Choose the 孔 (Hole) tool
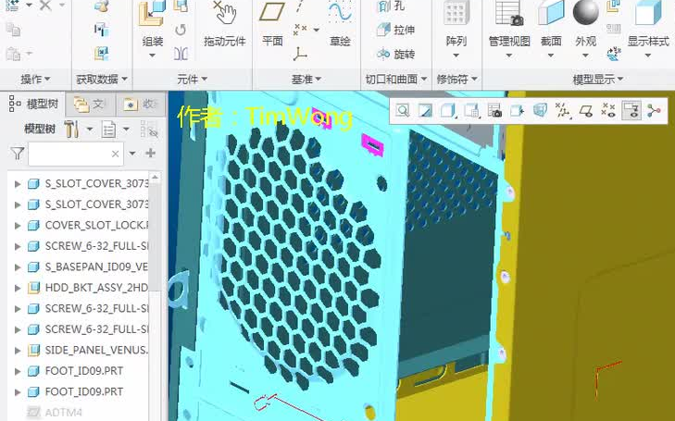The image size is (675, 421). coord(391,6)
